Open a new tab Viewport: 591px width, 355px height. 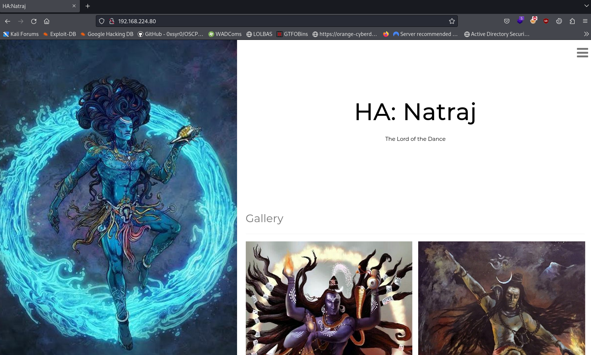[x=87, y=6]
